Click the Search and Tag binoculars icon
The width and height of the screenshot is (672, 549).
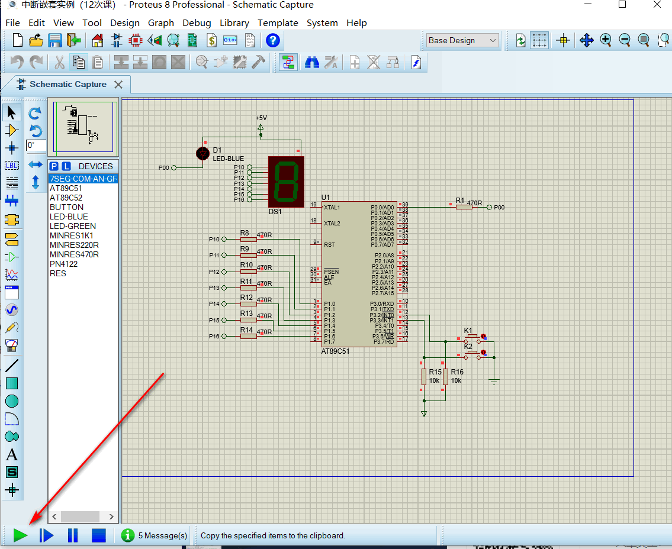pos(312,63)
